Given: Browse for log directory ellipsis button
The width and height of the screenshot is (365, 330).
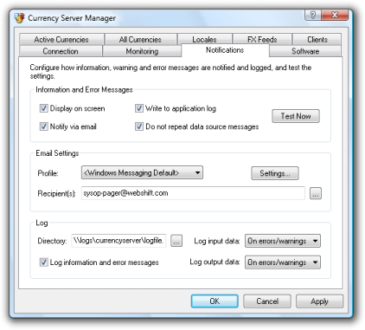Looking at the screenshot, I should click(176, 241).
